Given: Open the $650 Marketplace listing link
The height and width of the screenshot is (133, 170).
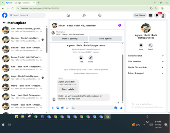Looking at the screenshot, I should (x=70, y=34).
